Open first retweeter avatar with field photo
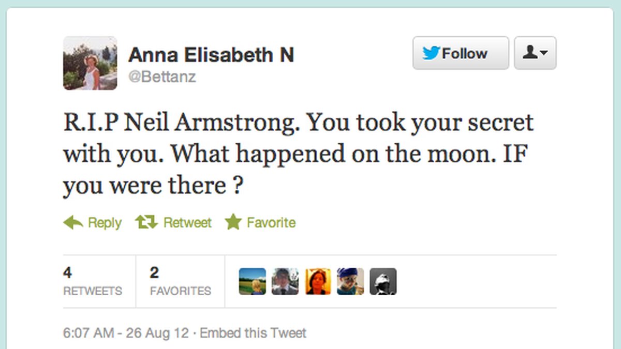Viewport: 621px width, 349px height. pos(253,281)
